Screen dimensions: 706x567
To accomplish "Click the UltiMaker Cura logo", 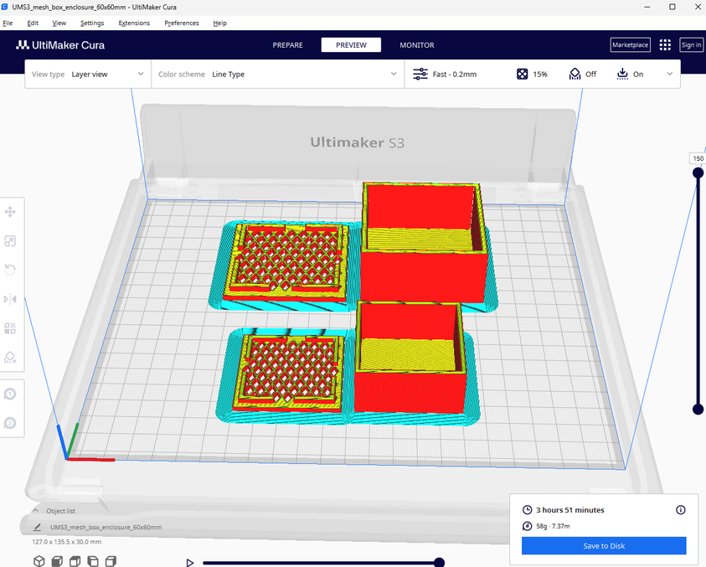I will (60, 45).
